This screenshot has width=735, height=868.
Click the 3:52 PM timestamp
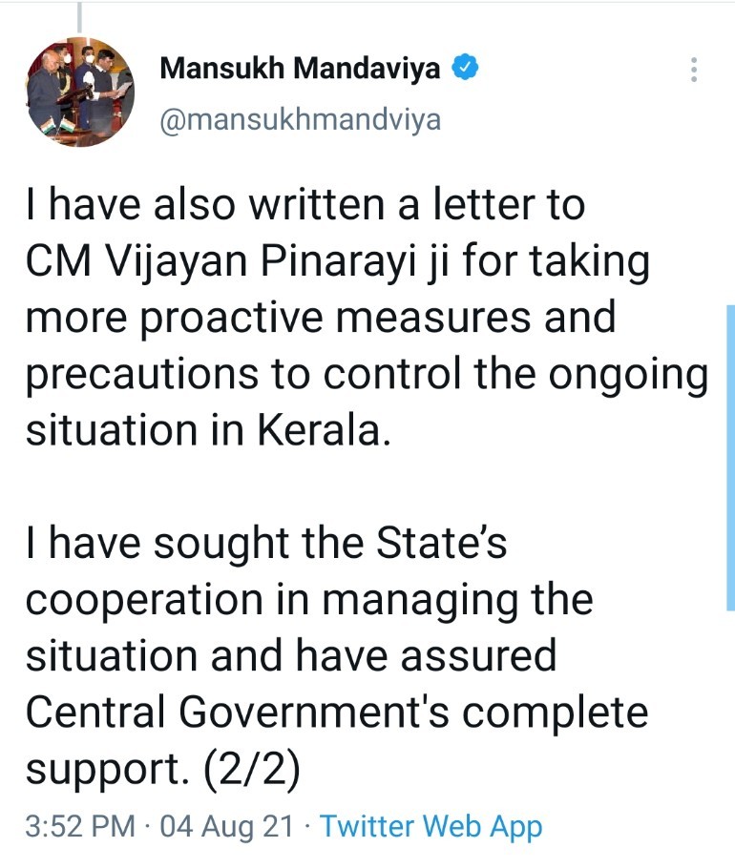click(80, 826)
